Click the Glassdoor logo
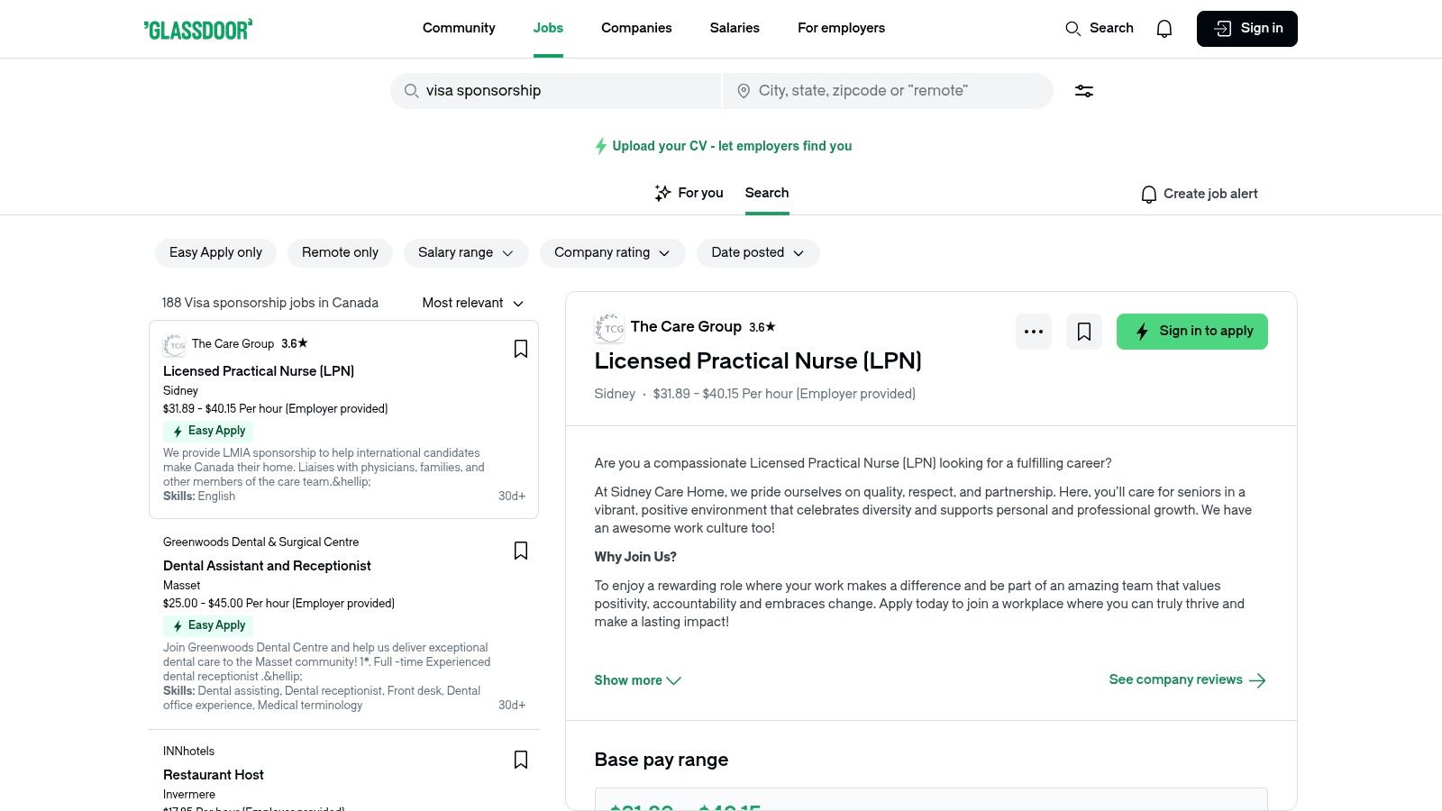Image resolution: width=1442 pixels, height=811 pixels. (x=198, y=29)
